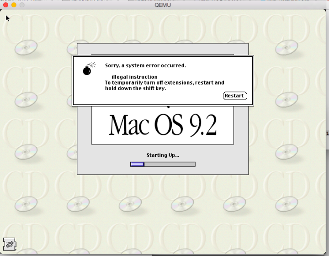The height and width of the screenshot is (256, 329).
Task: Click the "Starting Up..." label
Action: click(x=163, y=155)
